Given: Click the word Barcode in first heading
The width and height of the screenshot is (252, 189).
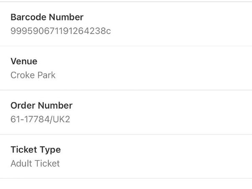Looking at the screenshot, I should click(x=28, y=17).
